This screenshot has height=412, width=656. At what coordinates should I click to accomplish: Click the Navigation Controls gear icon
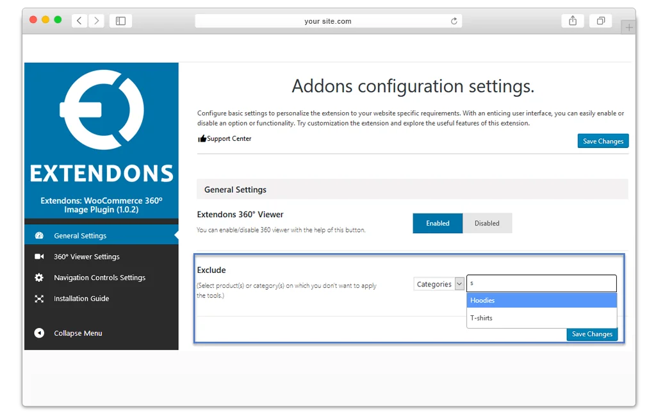click(x=39, y=277)
